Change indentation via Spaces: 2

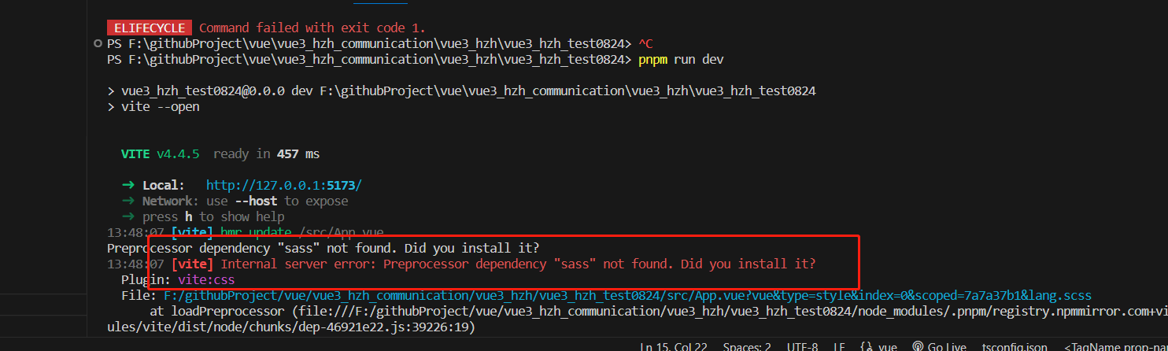coord(747,346)
